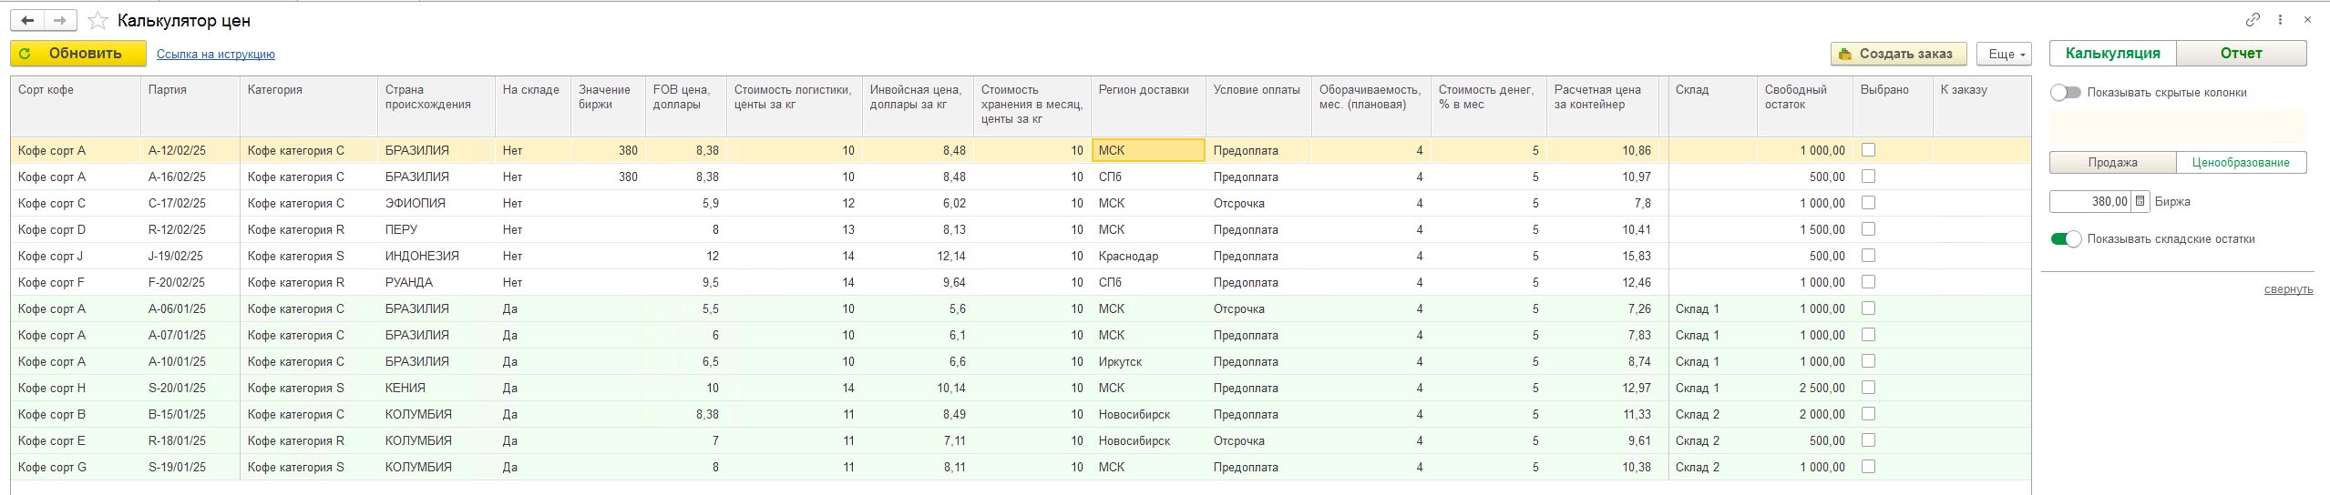
Task: Sort by the Регион доставки column header
Action: [x=1144, y=90]
